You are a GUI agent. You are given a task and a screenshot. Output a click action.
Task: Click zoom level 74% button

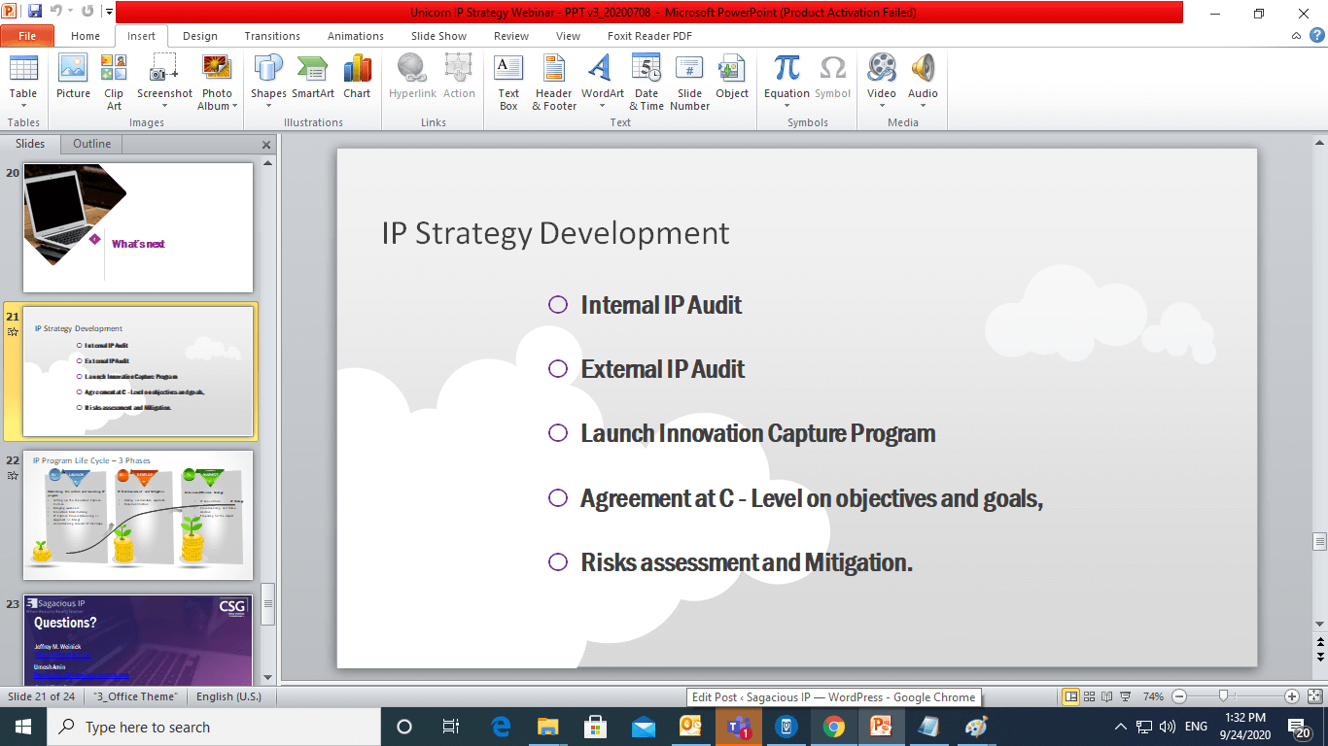pyautogui.click(x=1153, y=696)
